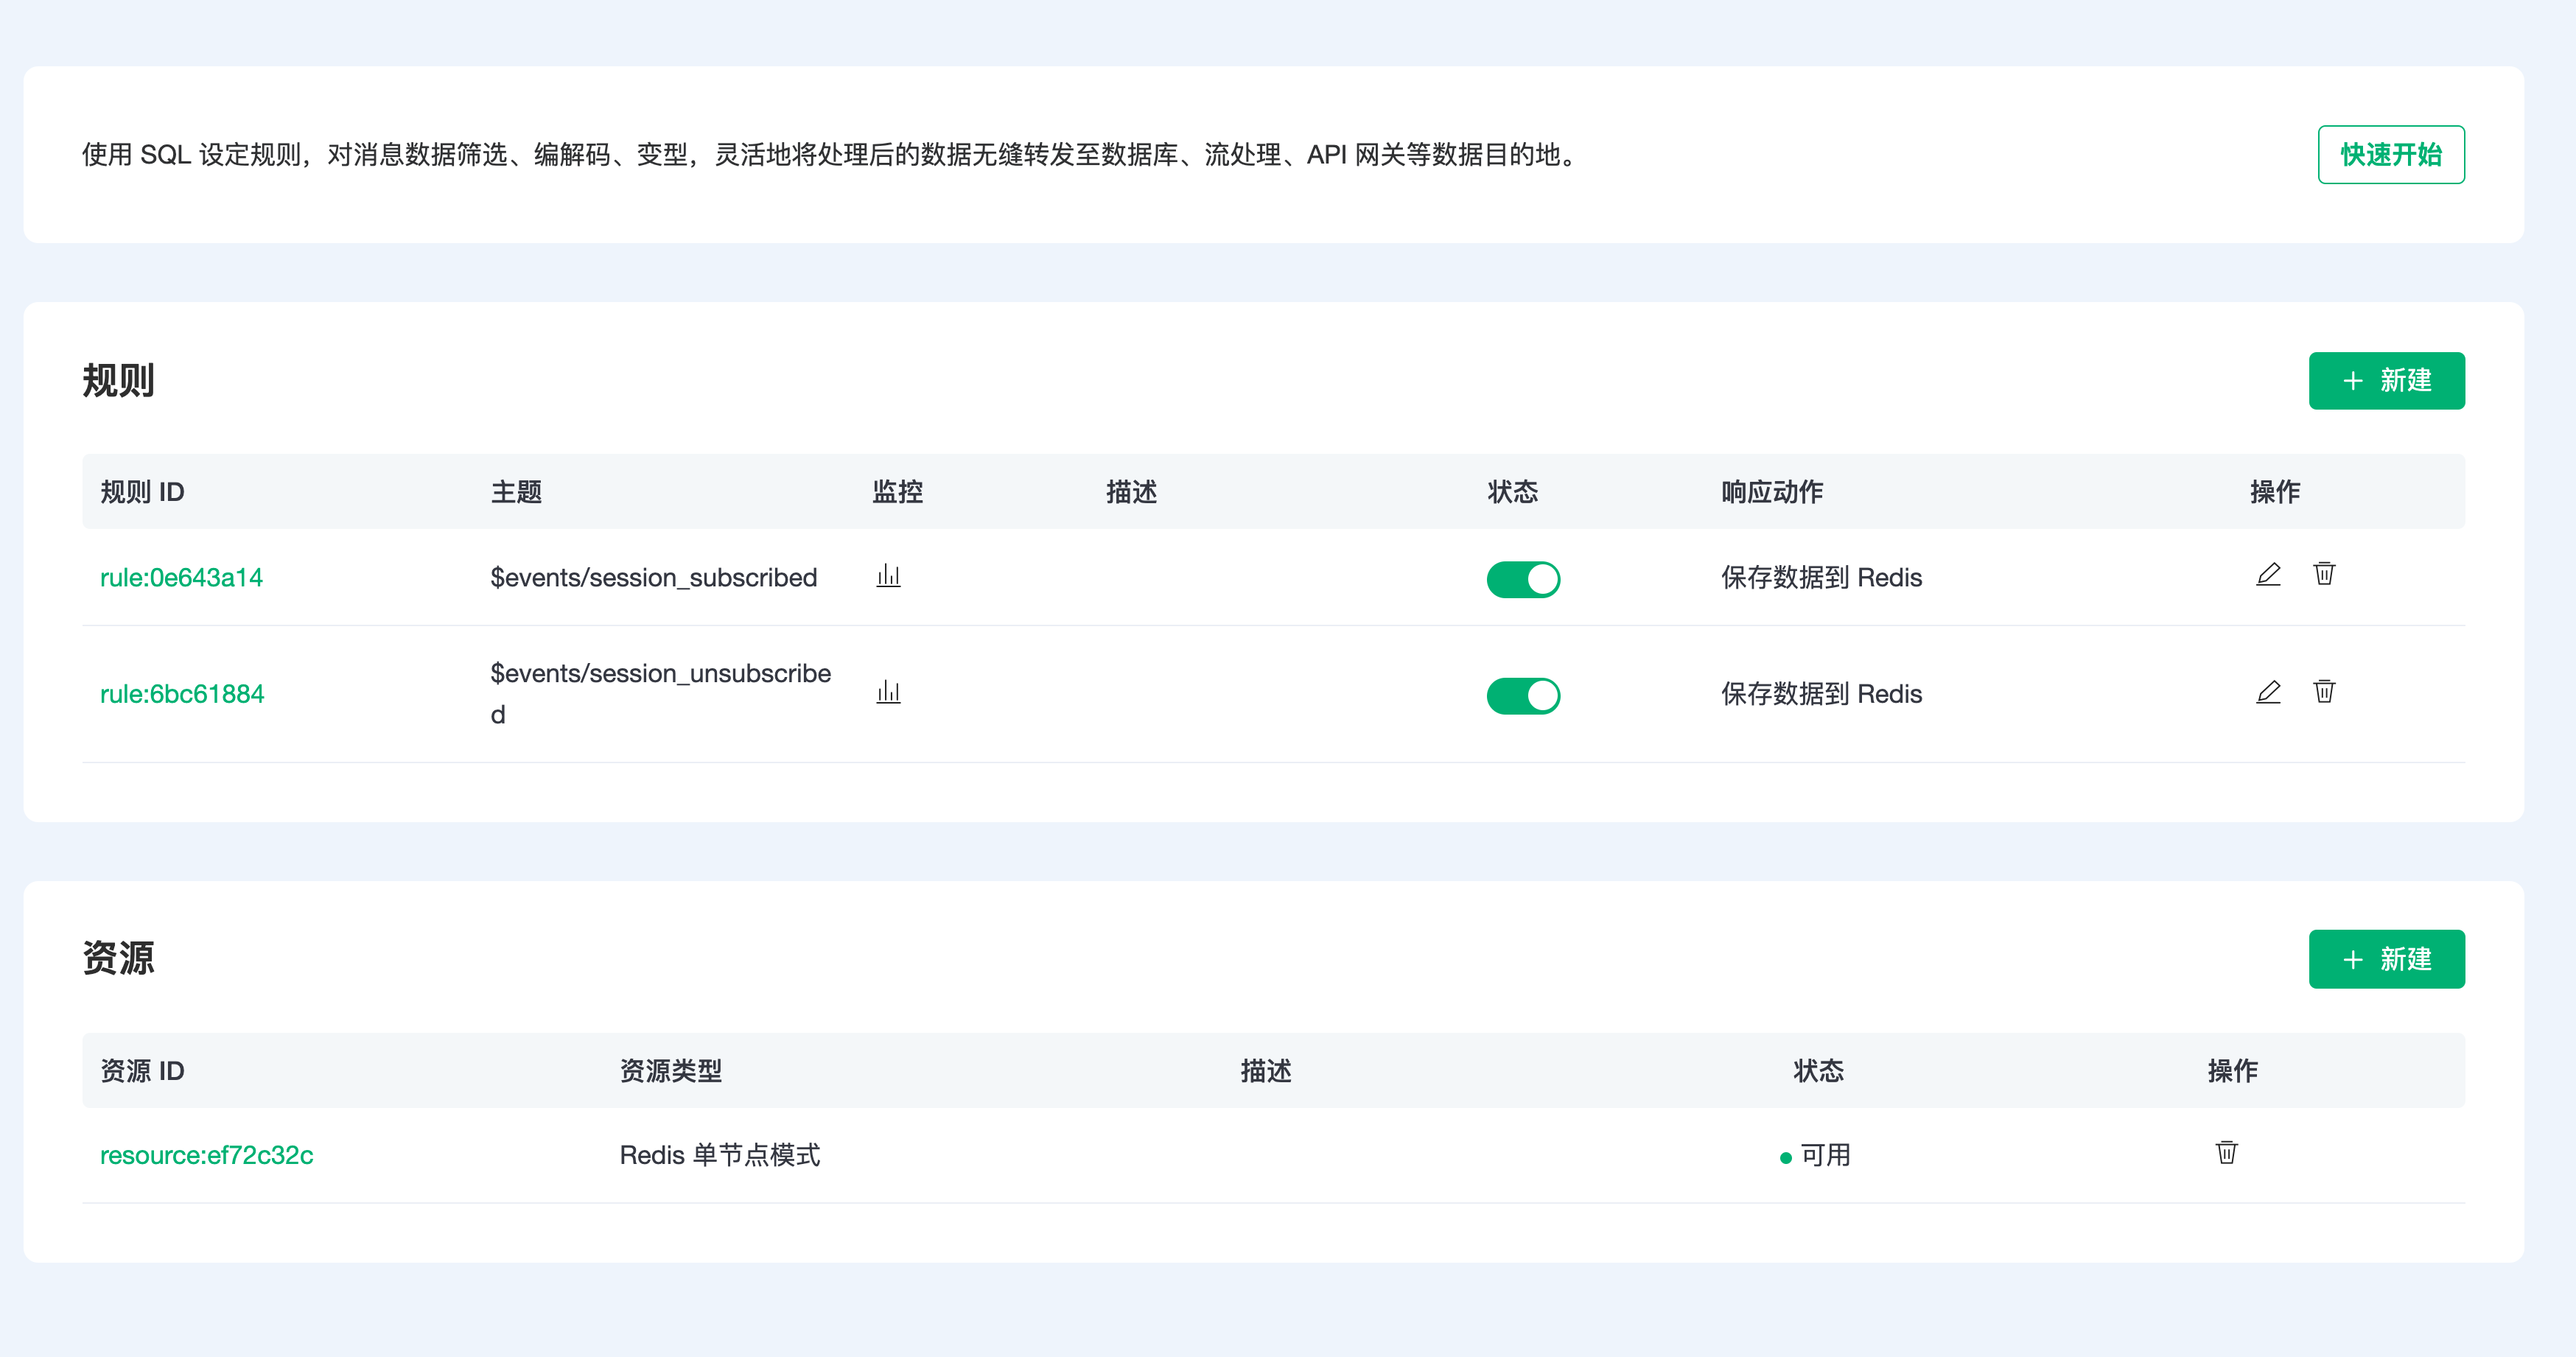Click the 可用 status indicator

(1815, 1156)
